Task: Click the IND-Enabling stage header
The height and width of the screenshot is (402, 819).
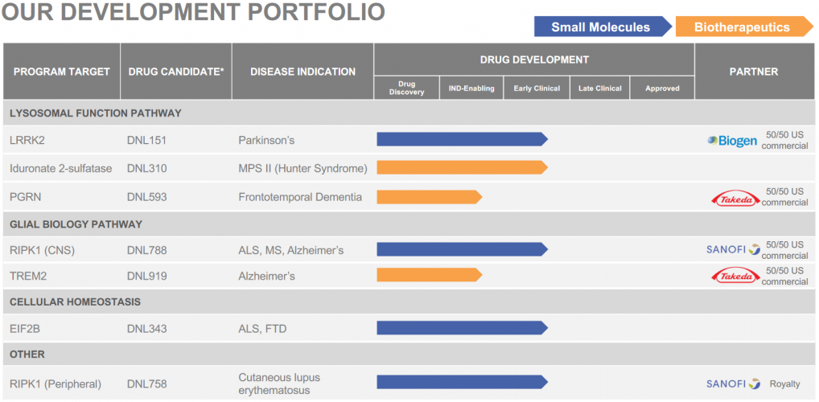Action: point(471,88)
